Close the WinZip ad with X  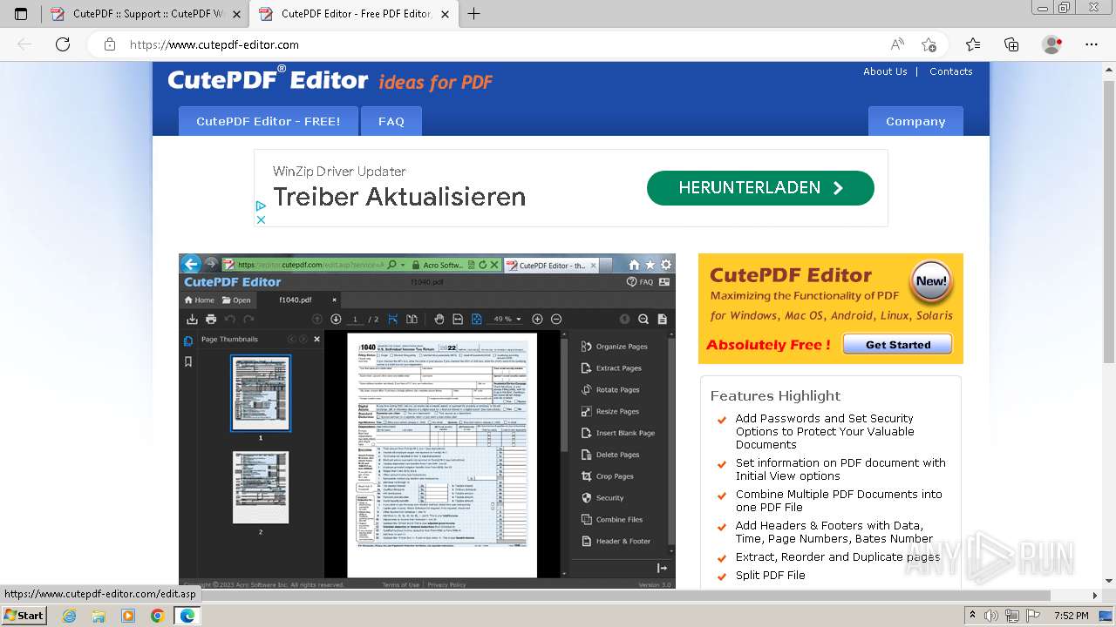coord(261,219)
